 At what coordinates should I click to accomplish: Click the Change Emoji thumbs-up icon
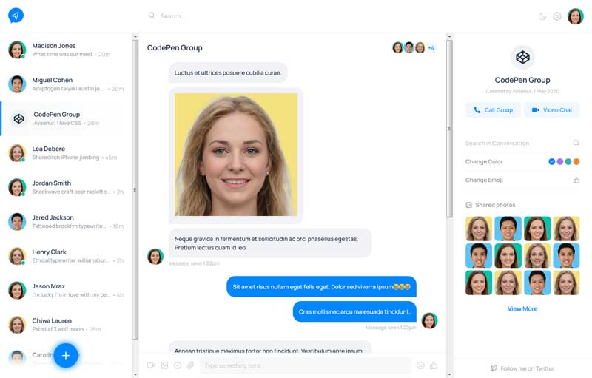click(576, 180)
